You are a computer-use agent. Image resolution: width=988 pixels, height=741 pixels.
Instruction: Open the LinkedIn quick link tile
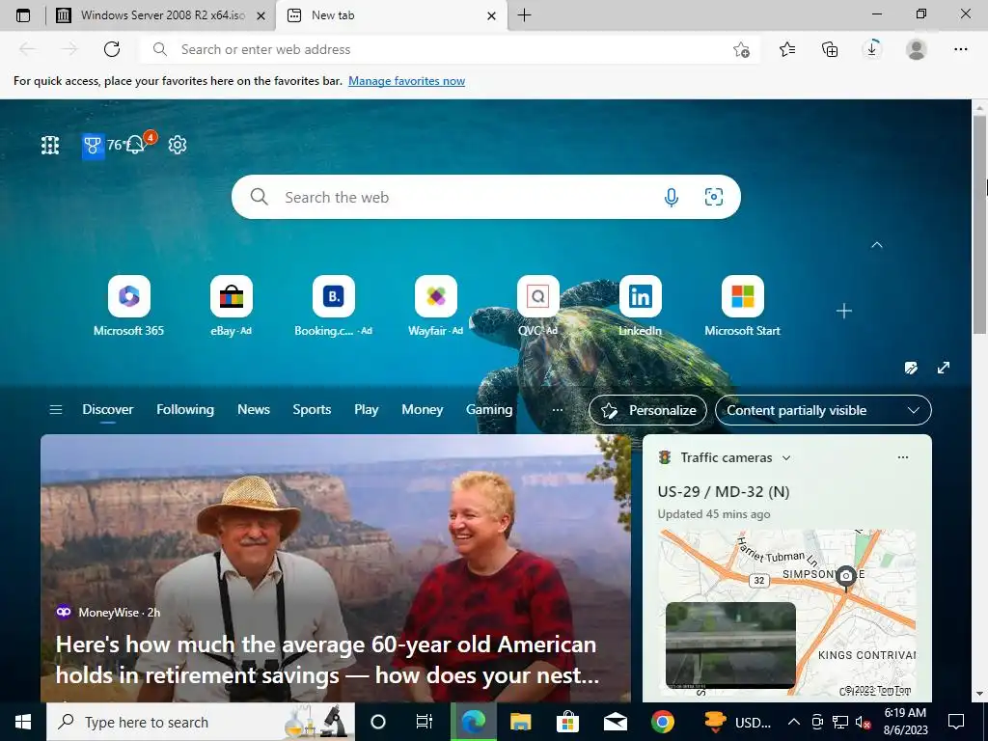click(x=641, y=306)
